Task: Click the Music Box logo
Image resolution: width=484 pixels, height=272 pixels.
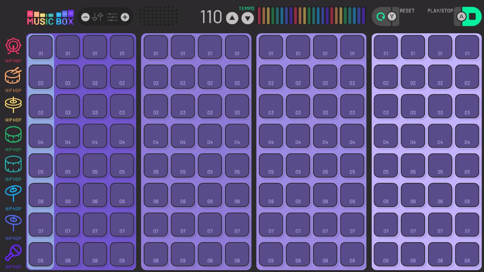Action: (x=50, y=17)
